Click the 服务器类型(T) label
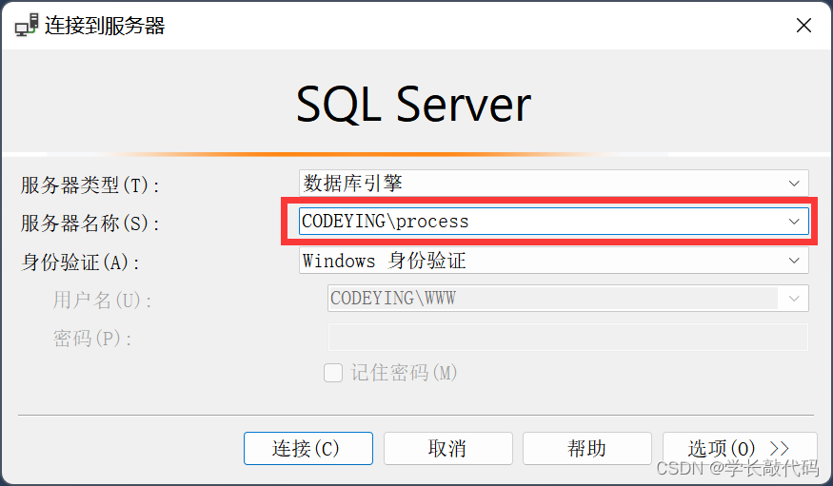Viewport: 833px width, 486px height. 89,185
